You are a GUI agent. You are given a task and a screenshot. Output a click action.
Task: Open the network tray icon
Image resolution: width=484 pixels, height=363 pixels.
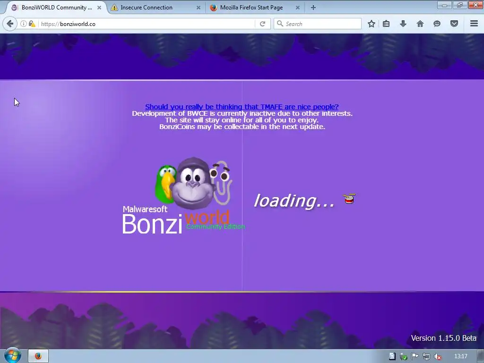426,356
